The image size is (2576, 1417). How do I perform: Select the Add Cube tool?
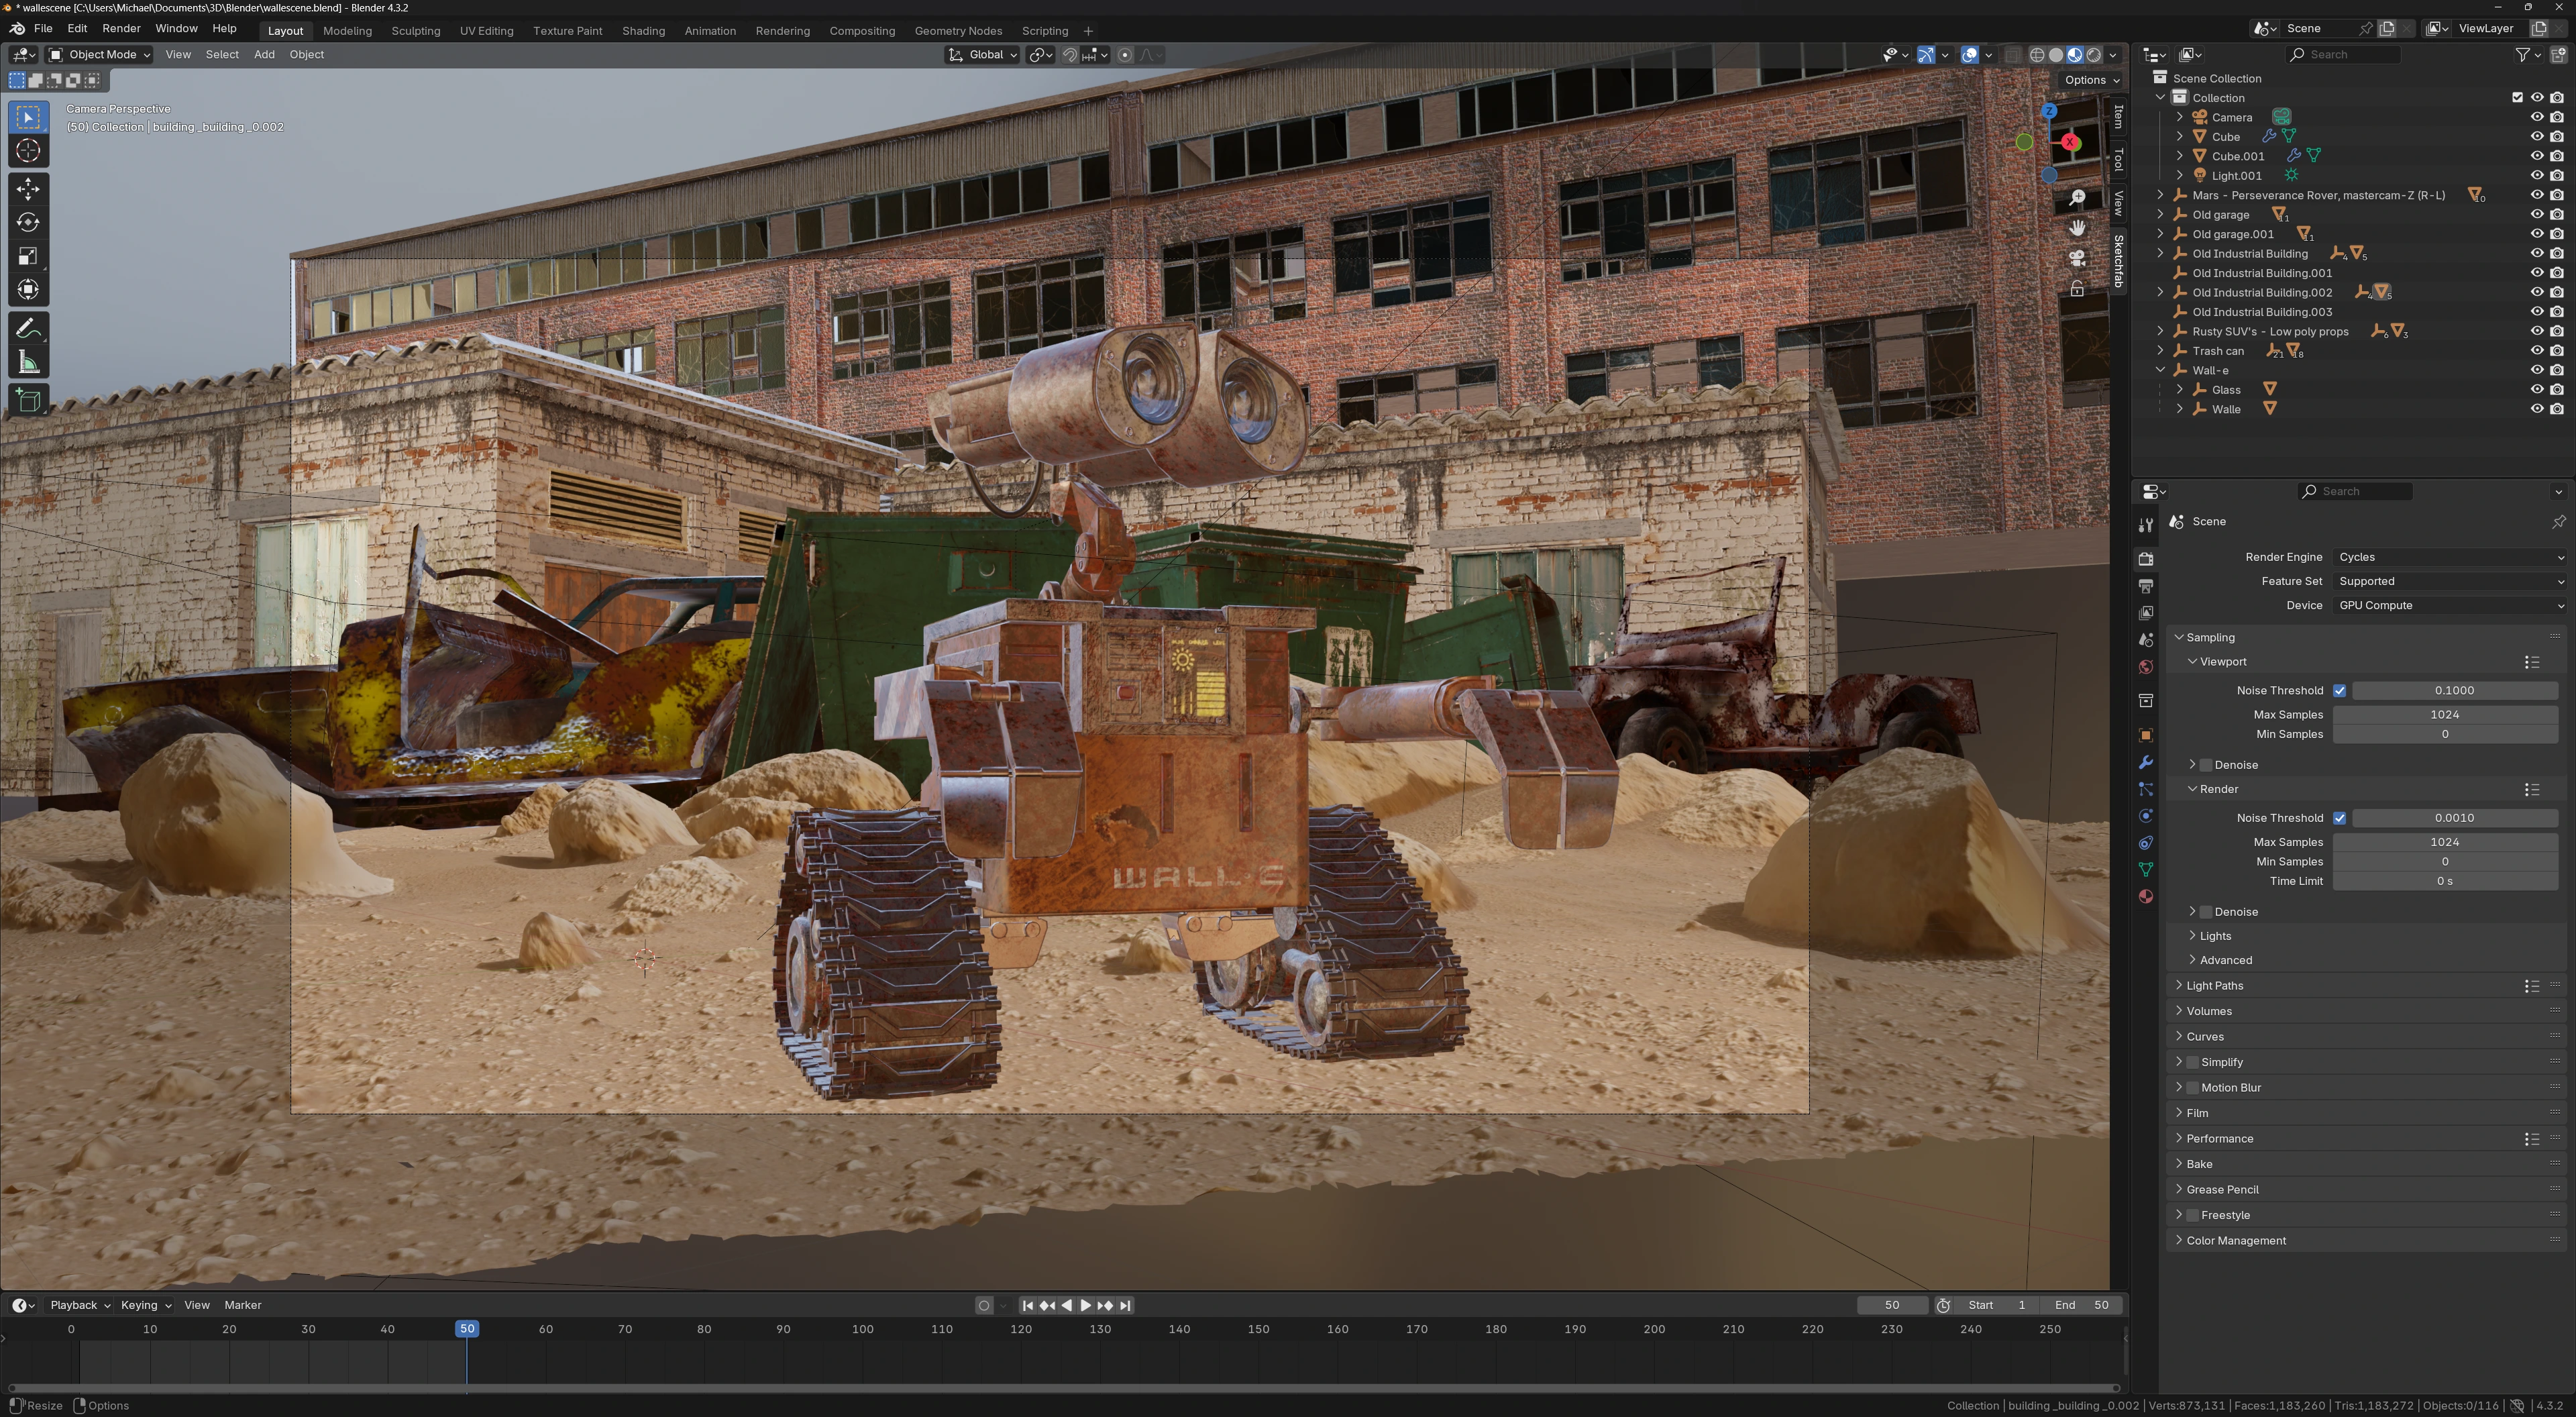click(28, 401)
